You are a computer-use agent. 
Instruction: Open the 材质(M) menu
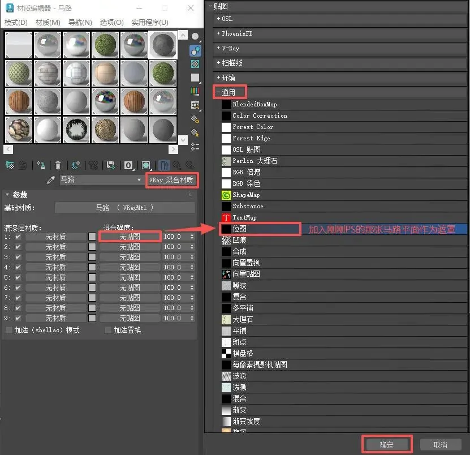(48, 23)
